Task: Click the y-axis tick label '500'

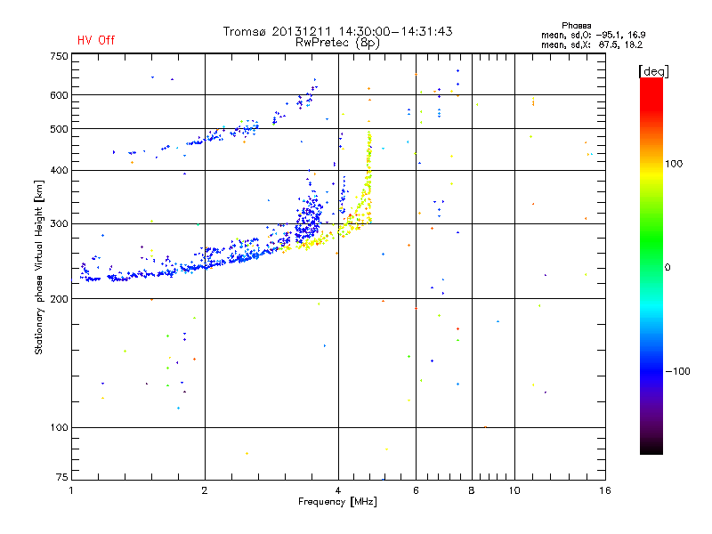Action: 59,128
